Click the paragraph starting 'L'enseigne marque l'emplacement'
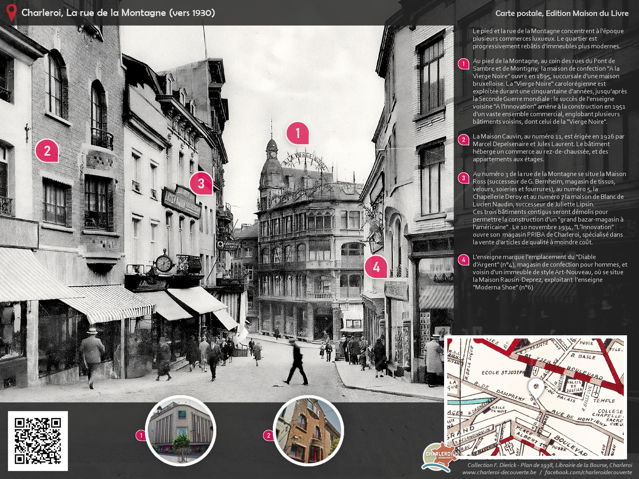The width and height of the screenshot is (639, 479). click(x=550, y=272)
